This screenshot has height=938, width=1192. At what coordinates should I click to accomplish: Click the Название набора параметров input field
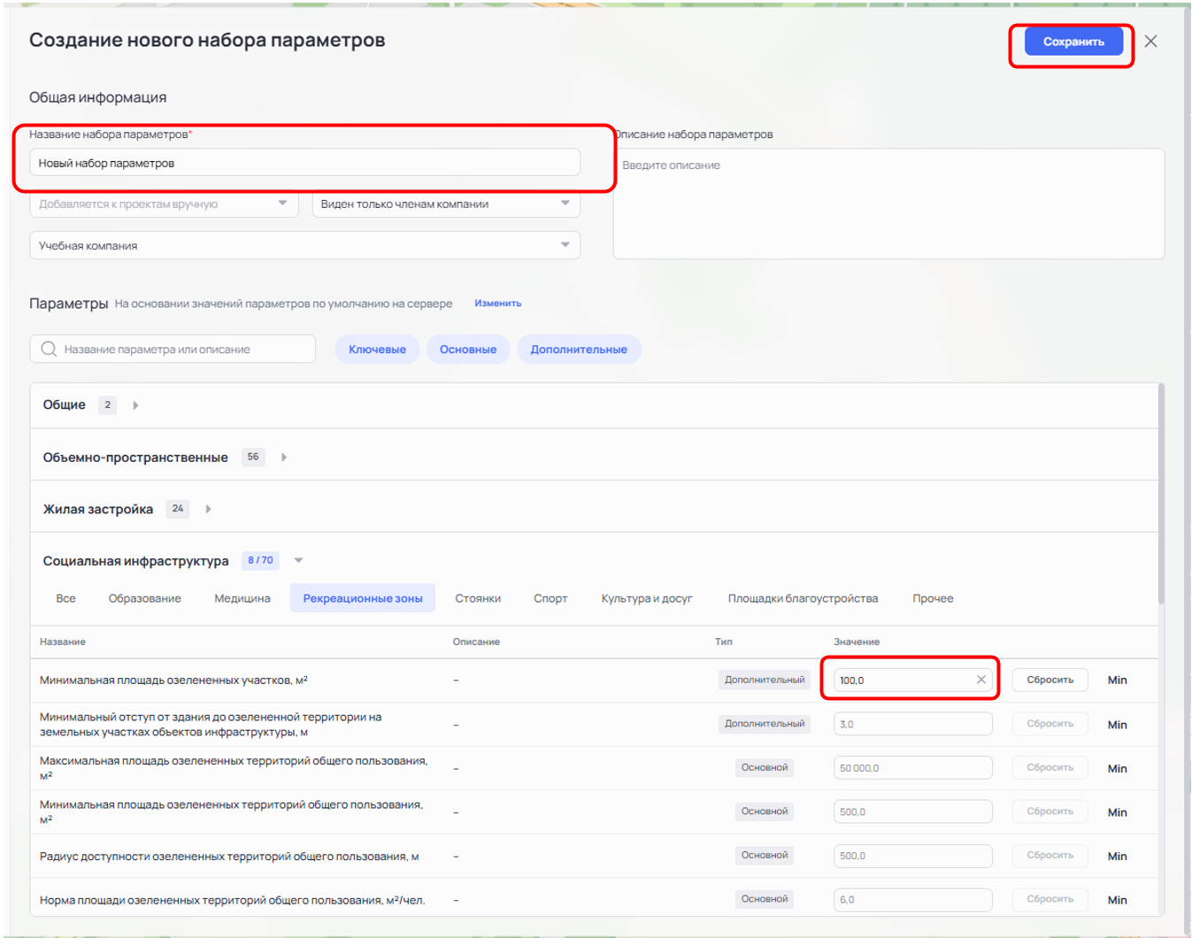[x=304, y=163]
